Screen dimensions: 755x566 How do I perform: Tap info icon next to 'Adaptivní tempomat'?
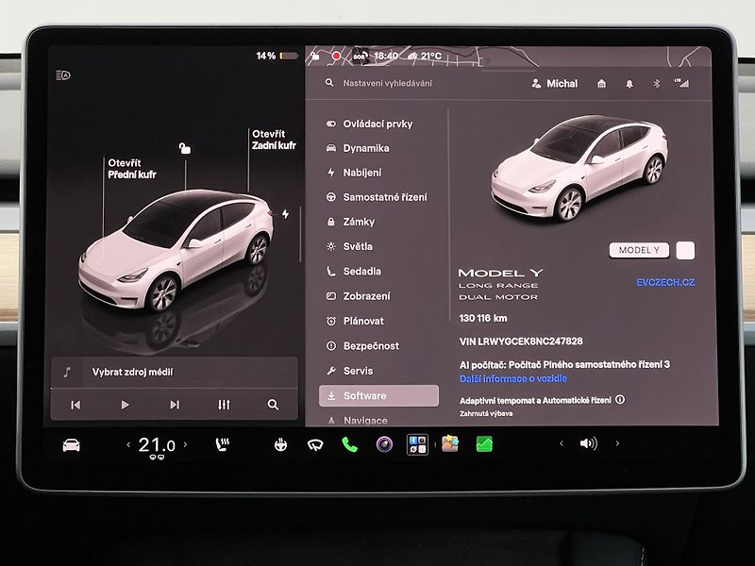(620, 399)
